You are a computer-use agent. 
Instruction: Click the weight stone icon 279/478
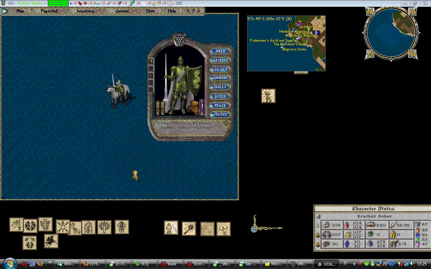pos(370,244)
